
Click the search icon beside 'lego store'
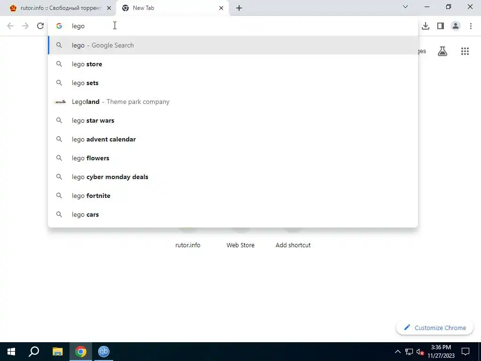(59, 64)
